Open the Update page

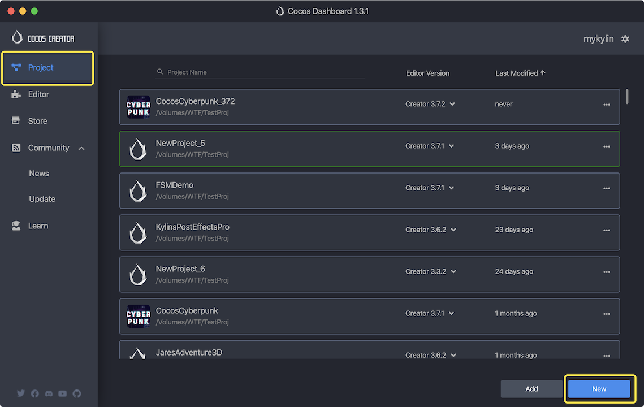(x=42, y=198)
